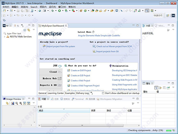
Task: Click the 描述 column header
Action: pos(64,110)
